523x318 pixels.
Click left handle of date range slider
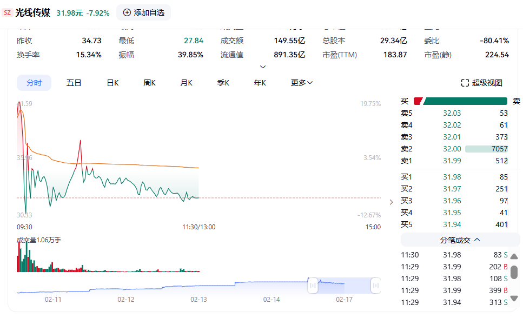point(313,285)
